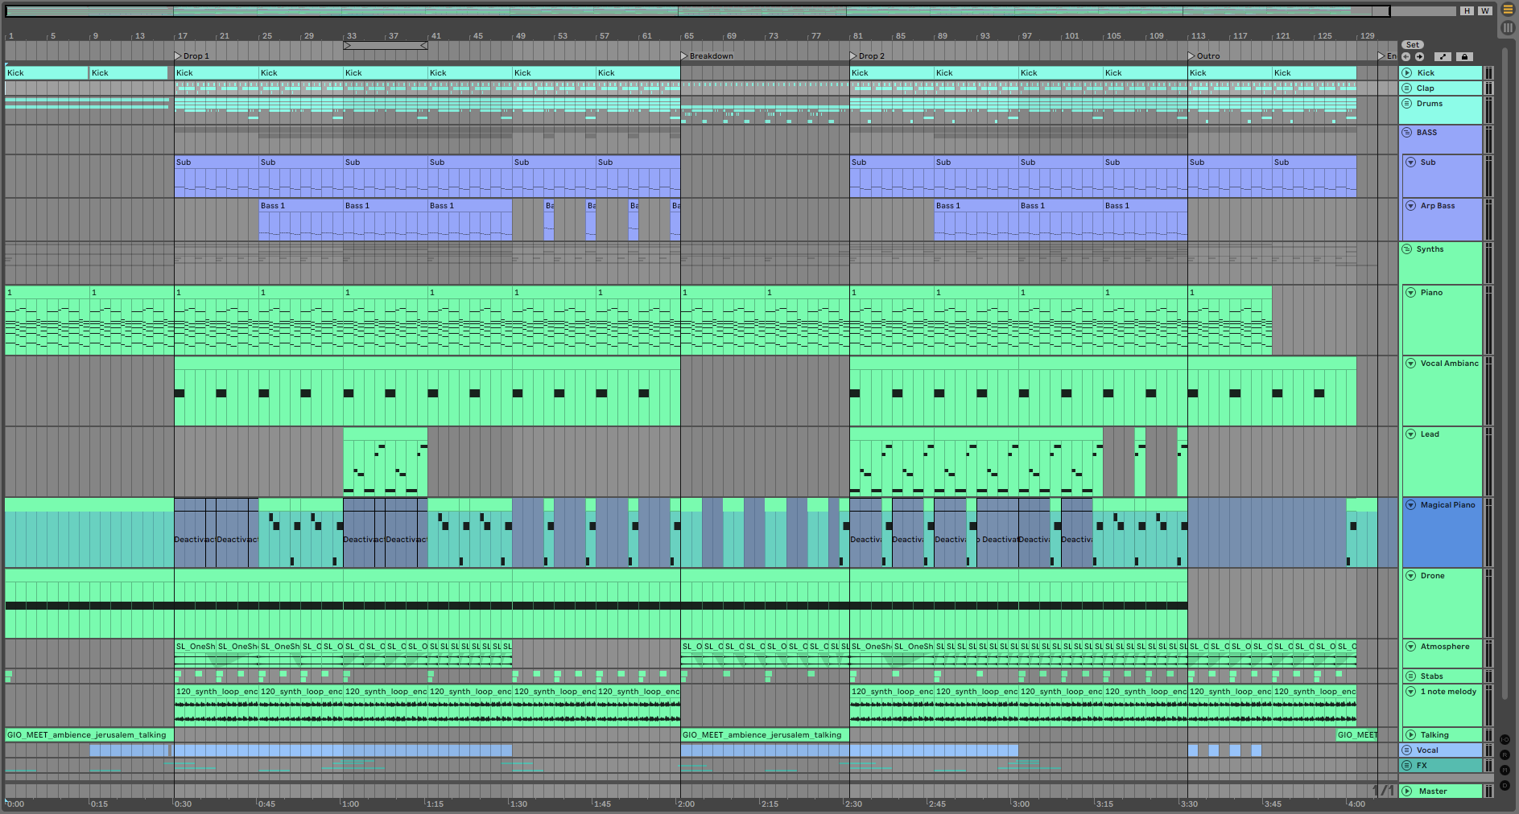Fold the Synths group track
Screen dimensions: 1519x814
tap(1407, 249)
